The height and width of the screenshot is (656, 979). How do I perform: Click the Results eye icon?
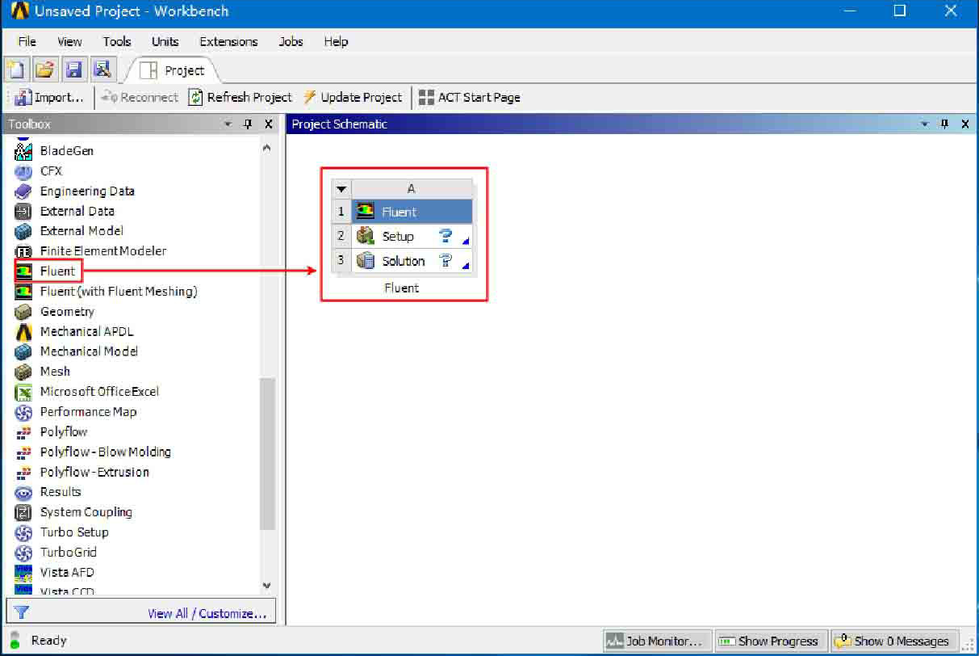24,492
